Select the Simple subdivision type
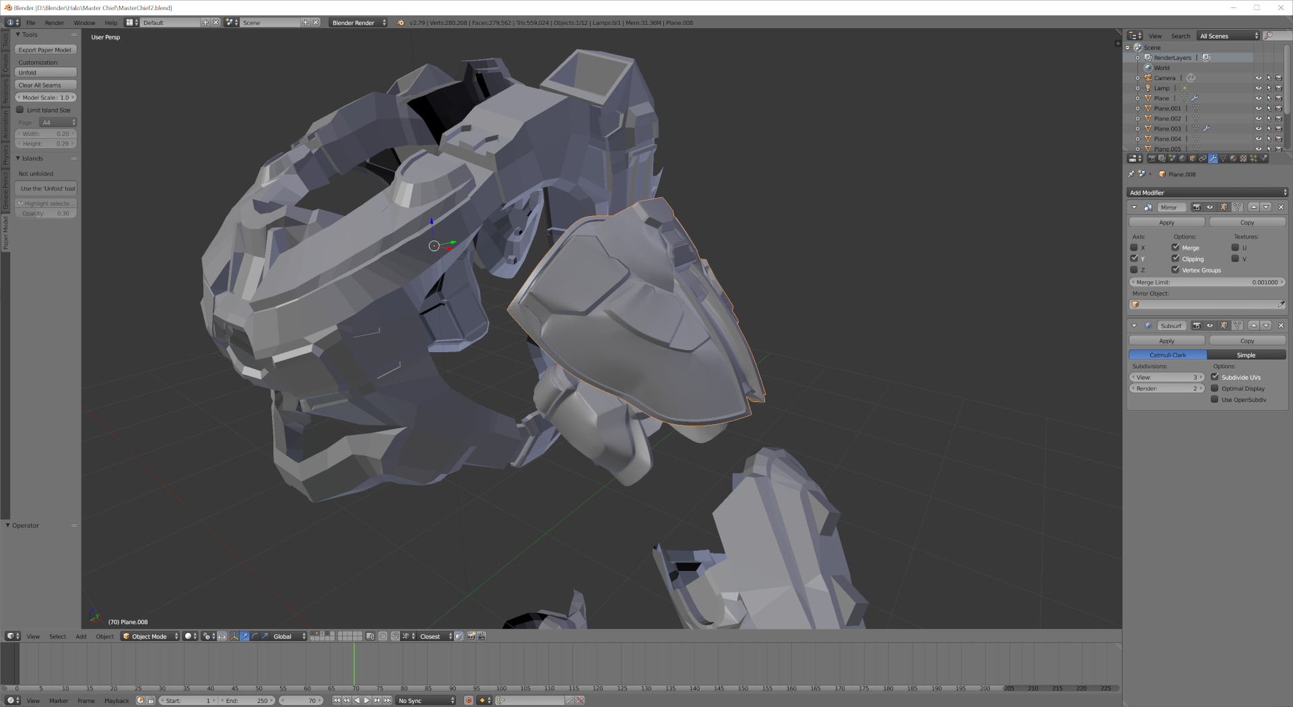The image size is (1293, 707). tap(1247, 355)
